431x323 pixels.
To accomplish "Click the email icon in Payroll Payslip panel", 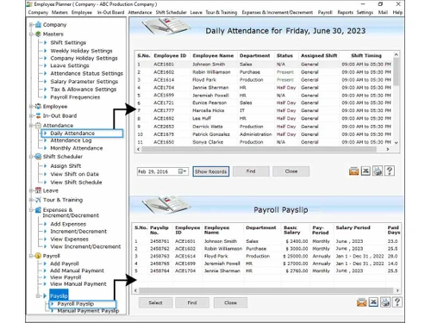I will pyautogui.click(x=361, y=302).
